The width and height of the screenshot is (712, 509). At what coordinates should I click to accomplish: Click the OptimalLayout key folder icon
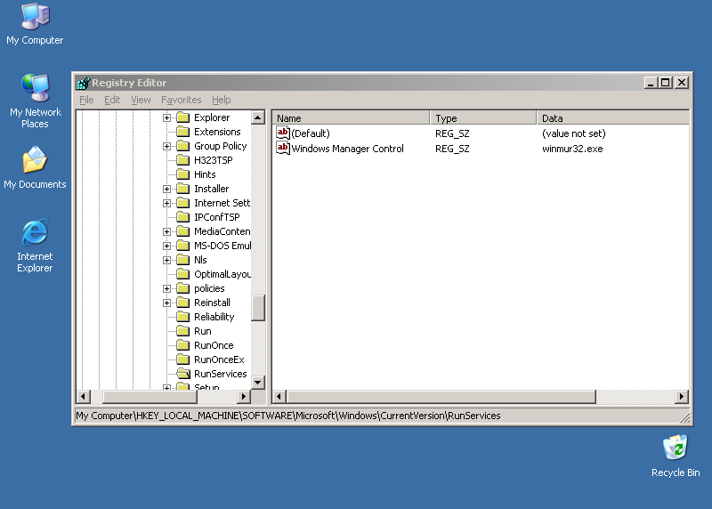click(183, 274)
